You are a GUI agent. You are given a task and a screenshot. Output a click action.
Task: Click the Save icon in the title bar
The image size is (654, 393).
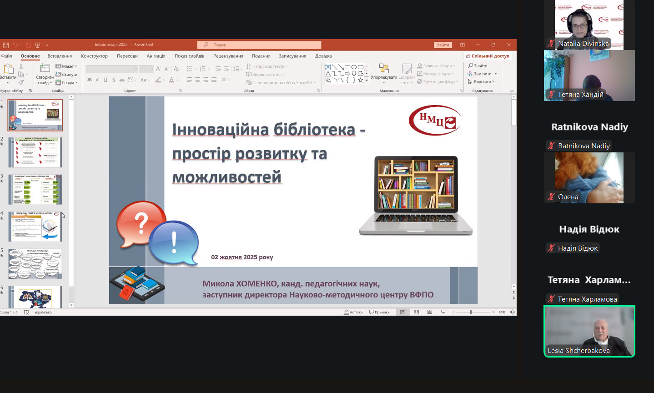click(x=6, y=45)
